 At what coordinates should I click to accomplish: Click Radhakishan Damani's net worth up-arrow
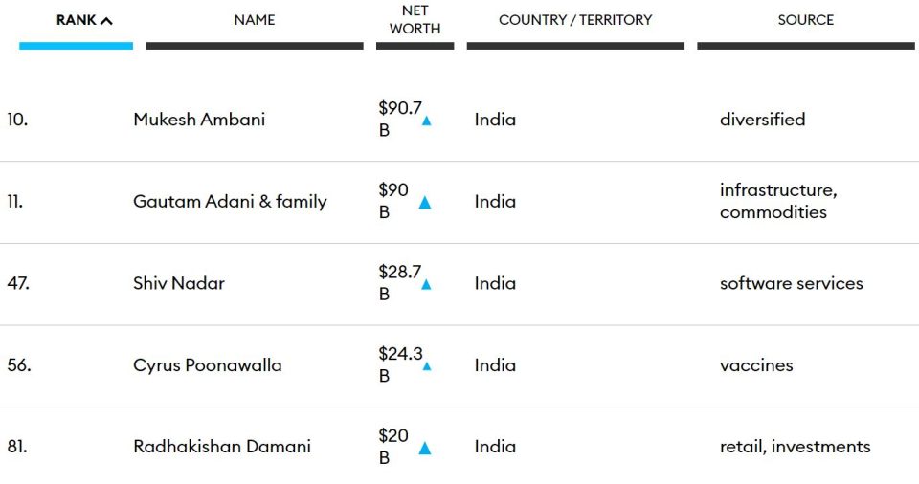pyautogui.click(x=425, y=449)
